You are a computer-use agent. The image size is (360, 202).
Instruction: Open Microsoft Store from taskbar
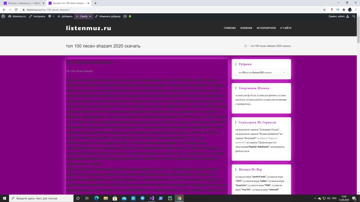(115, 198)
